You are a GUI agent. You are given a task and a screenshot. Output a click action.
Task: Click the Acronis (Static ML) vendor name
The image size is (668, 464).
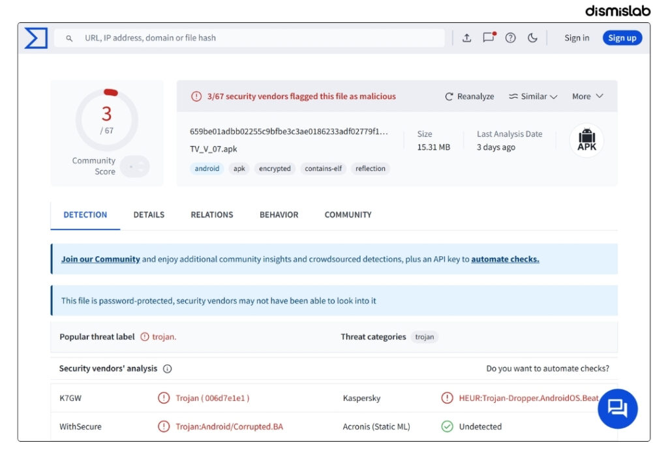tap(376, 427)
